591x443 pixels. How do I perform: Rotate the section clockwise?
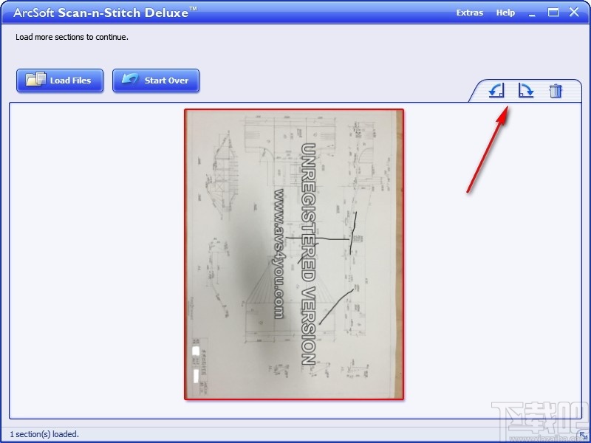pos(526,91)
